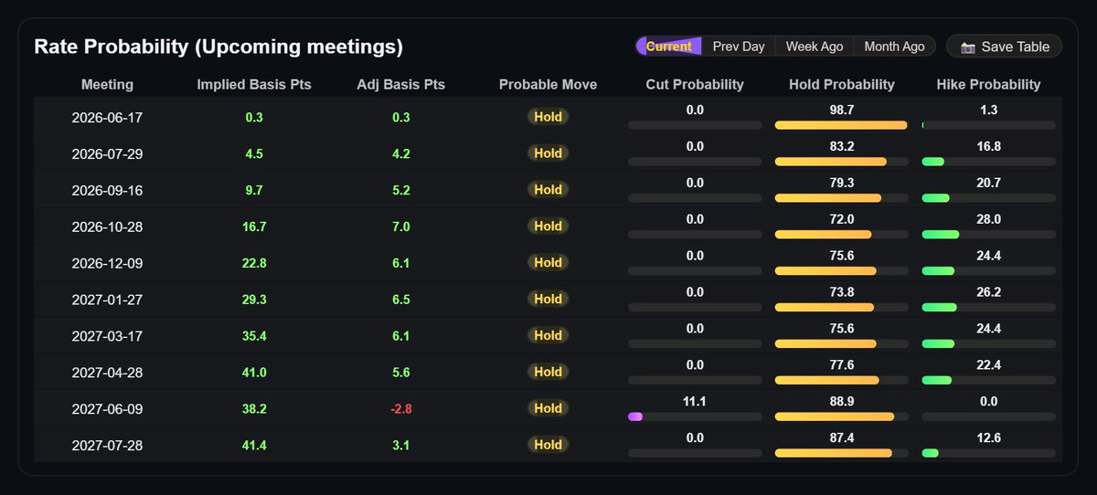Viewport: 1097px width, 495px height.
Task: Click the purple 11.1 cut probability bar
Action: coord(635,416)
